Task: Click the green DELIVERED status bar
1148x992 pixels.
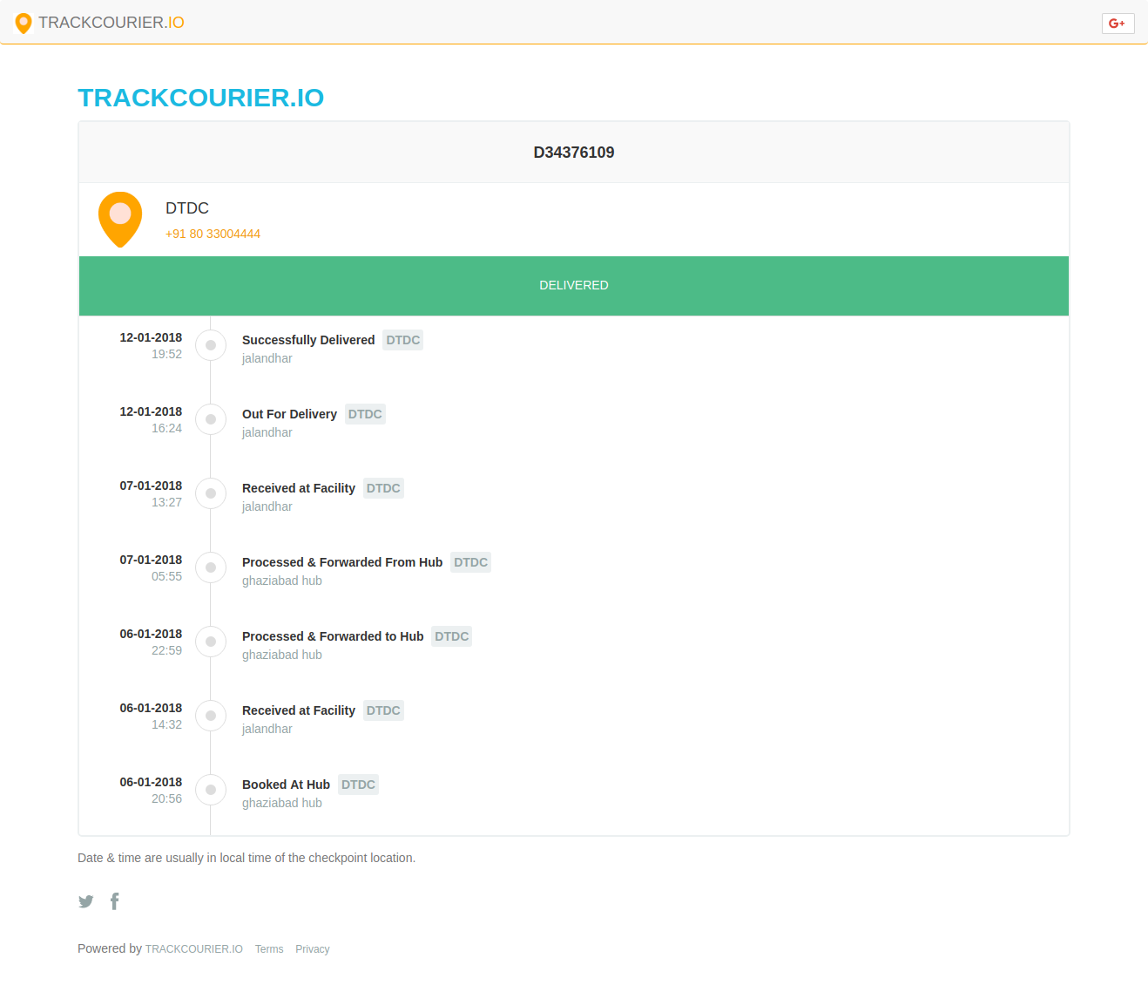Action: click(x=573, y=286)
